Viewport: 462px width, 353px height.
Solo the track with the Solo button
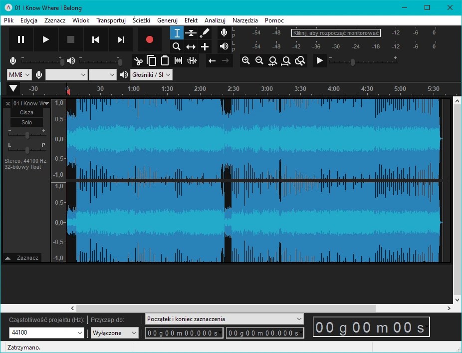click(x=26, y=122)
